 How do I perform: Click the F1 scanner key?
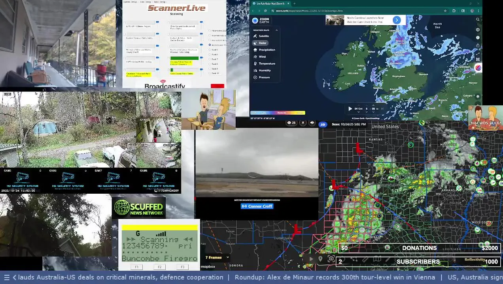[x=137, y=267]
